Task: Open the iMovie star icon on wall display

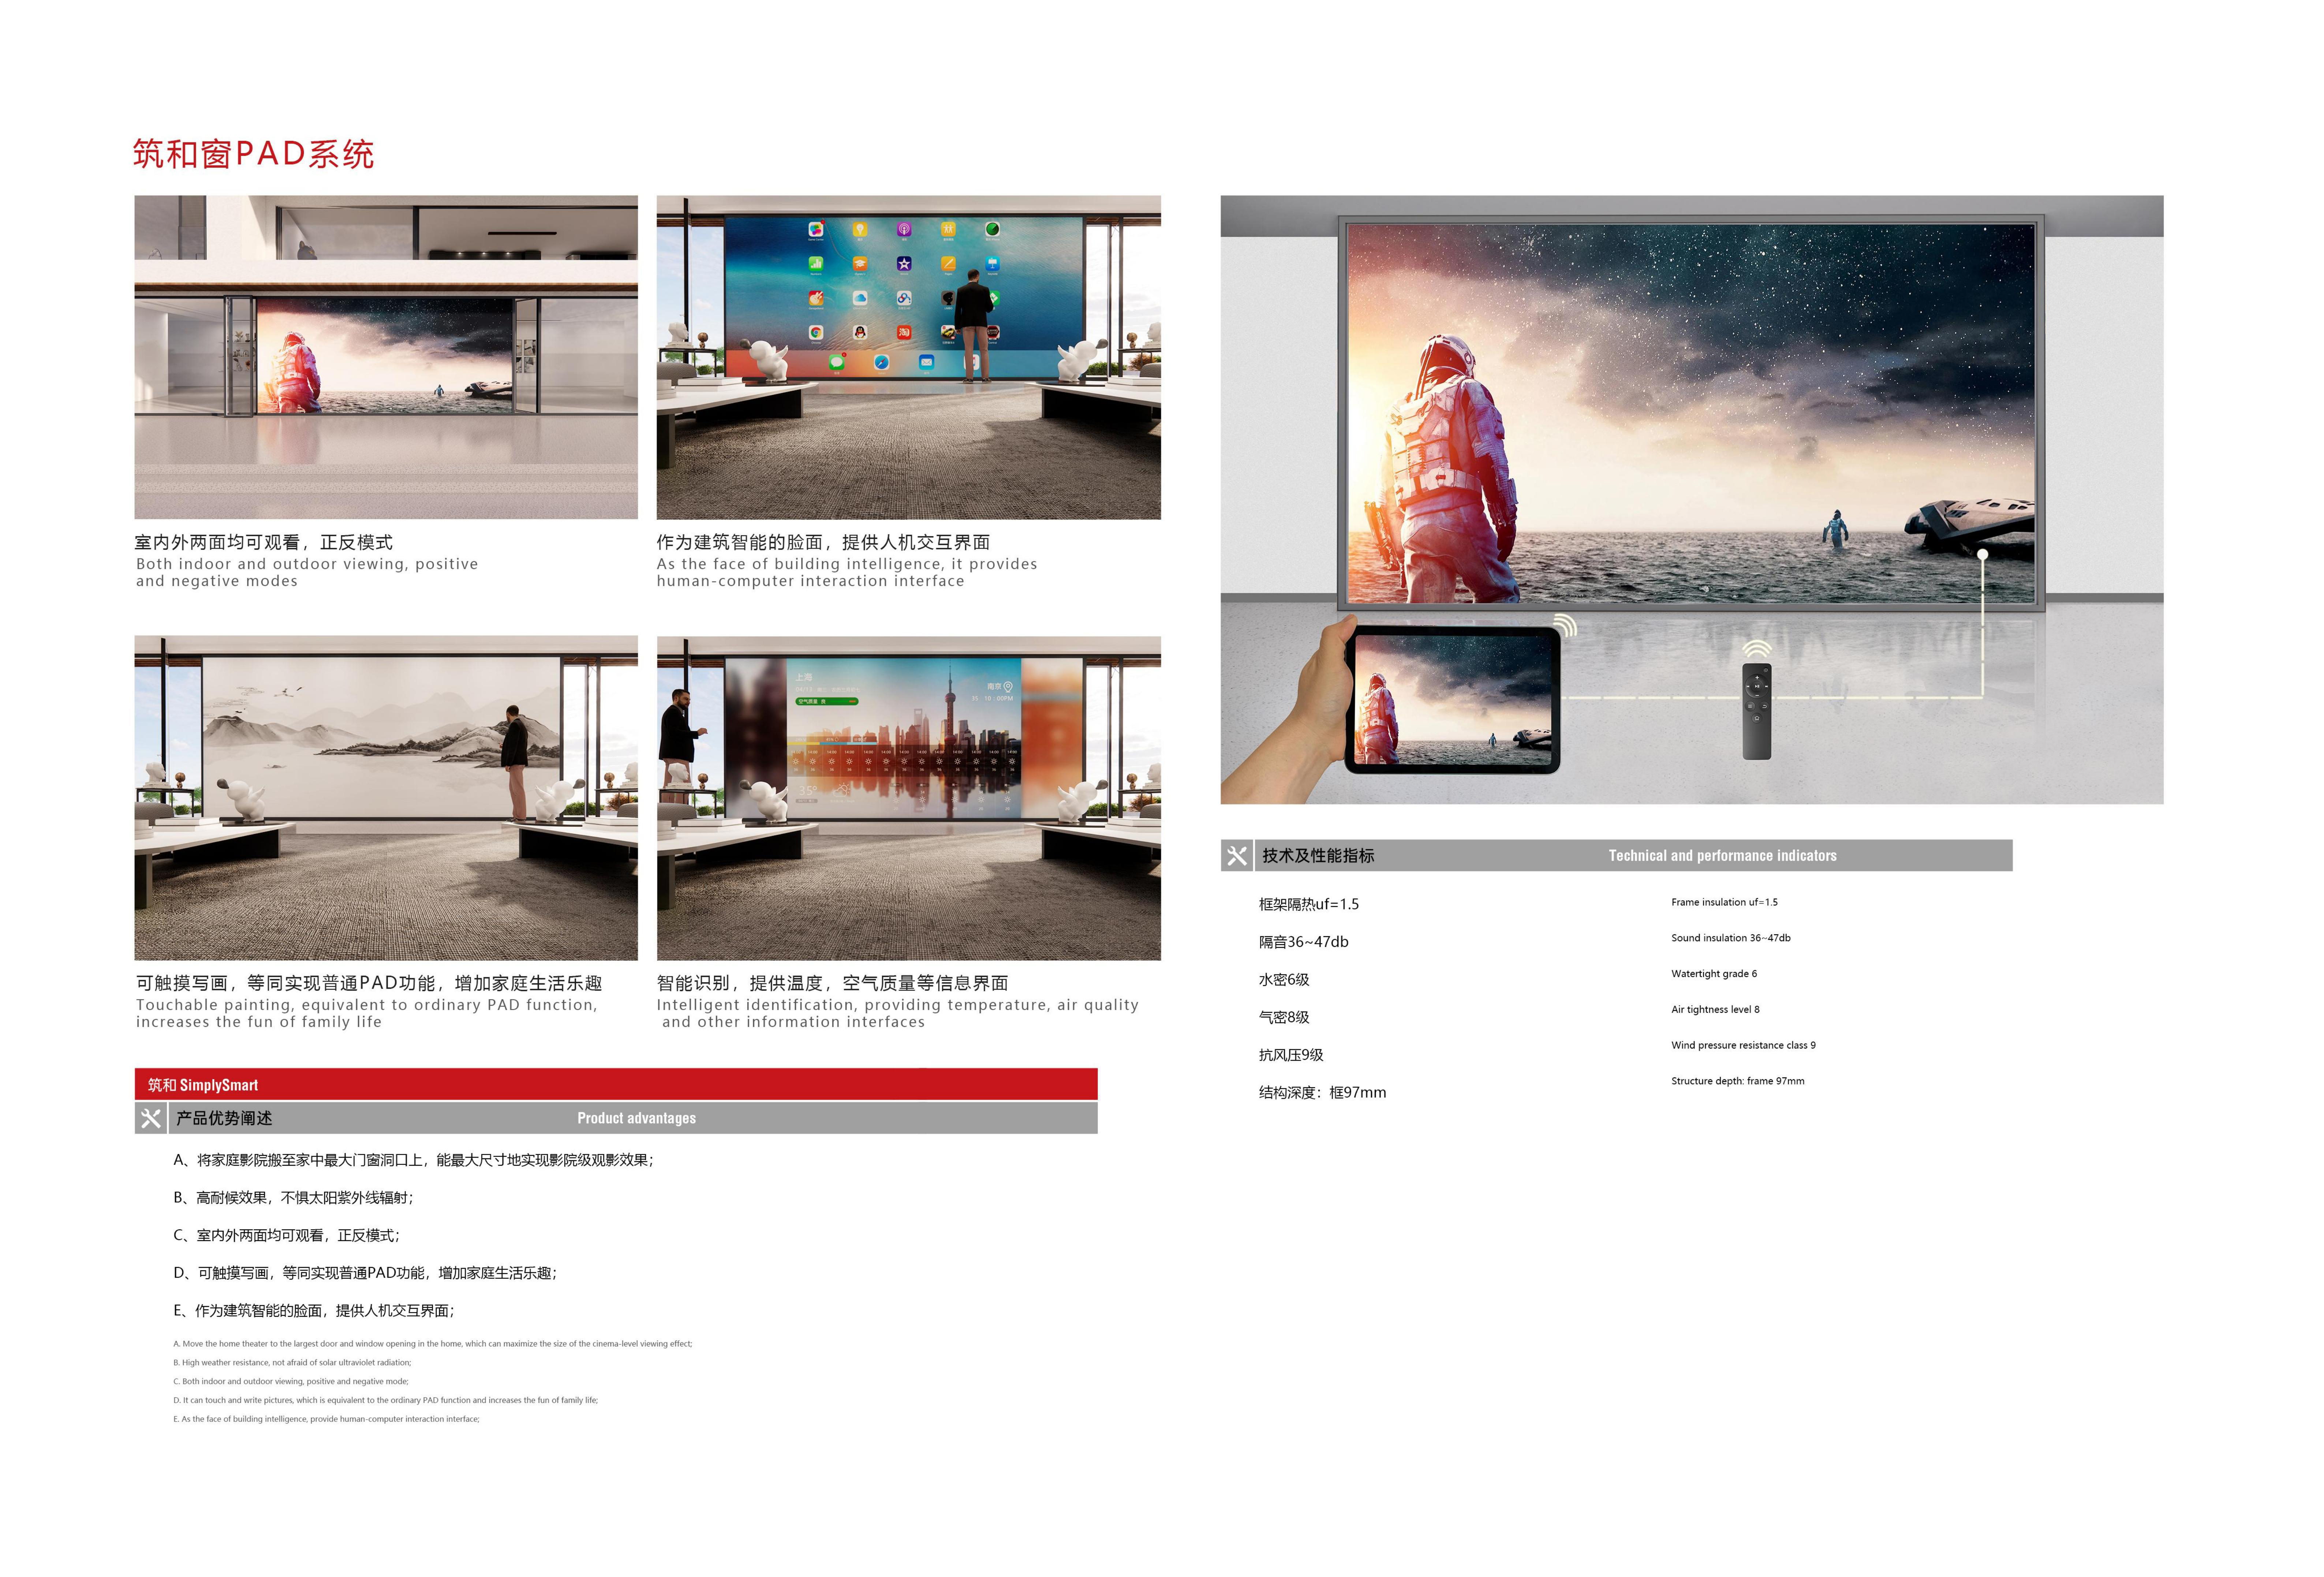Action: tap(904, 264)
